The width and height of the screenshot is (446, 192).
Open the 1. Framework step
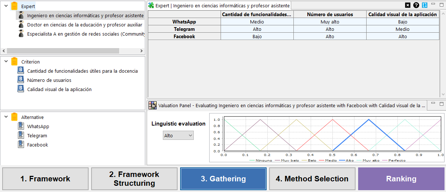45,179
